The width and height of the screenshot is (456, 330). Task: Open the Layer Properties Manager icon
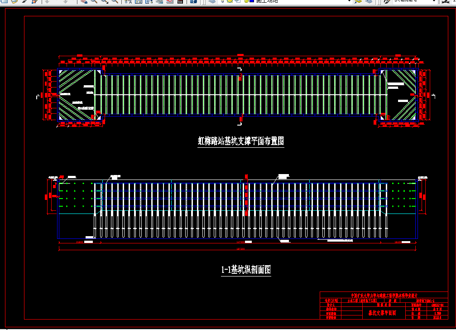(212, 1)
